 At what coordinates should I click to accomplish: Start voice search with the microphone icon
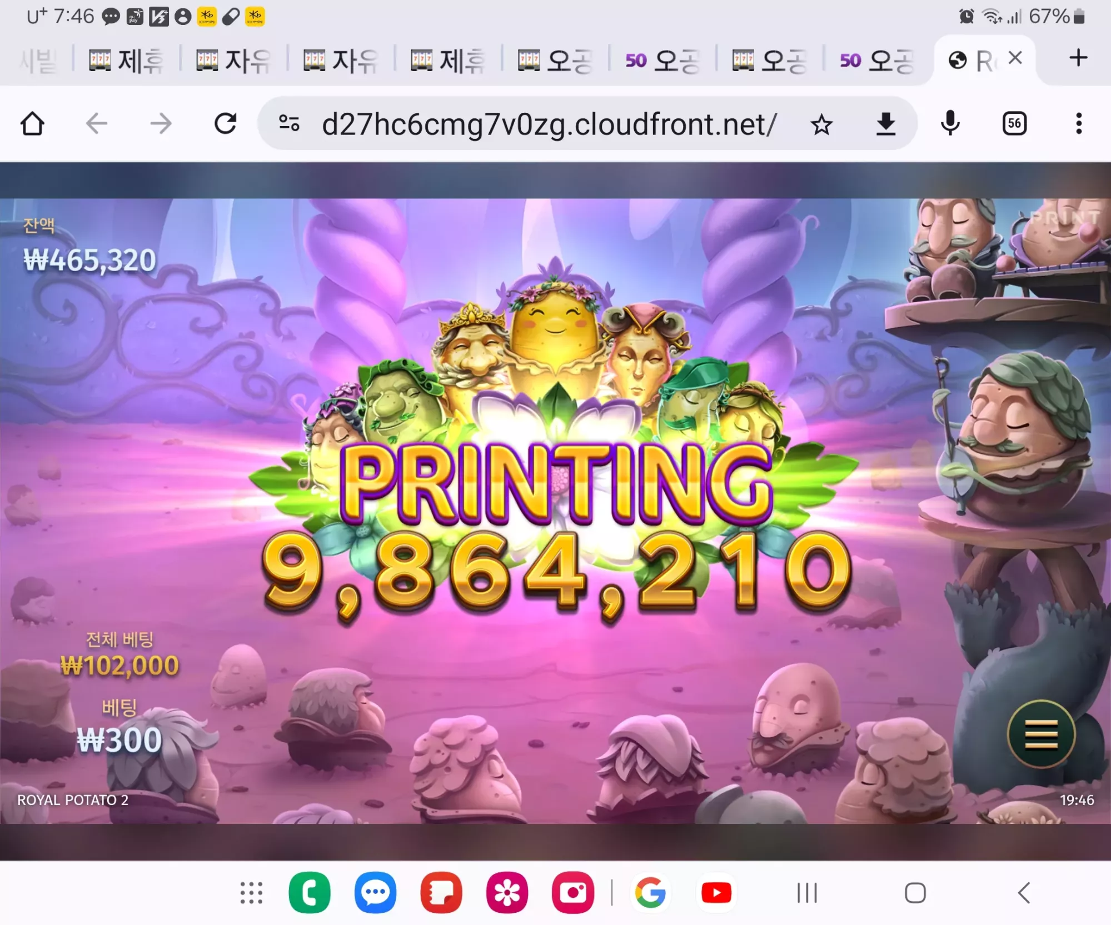[950, 123]
